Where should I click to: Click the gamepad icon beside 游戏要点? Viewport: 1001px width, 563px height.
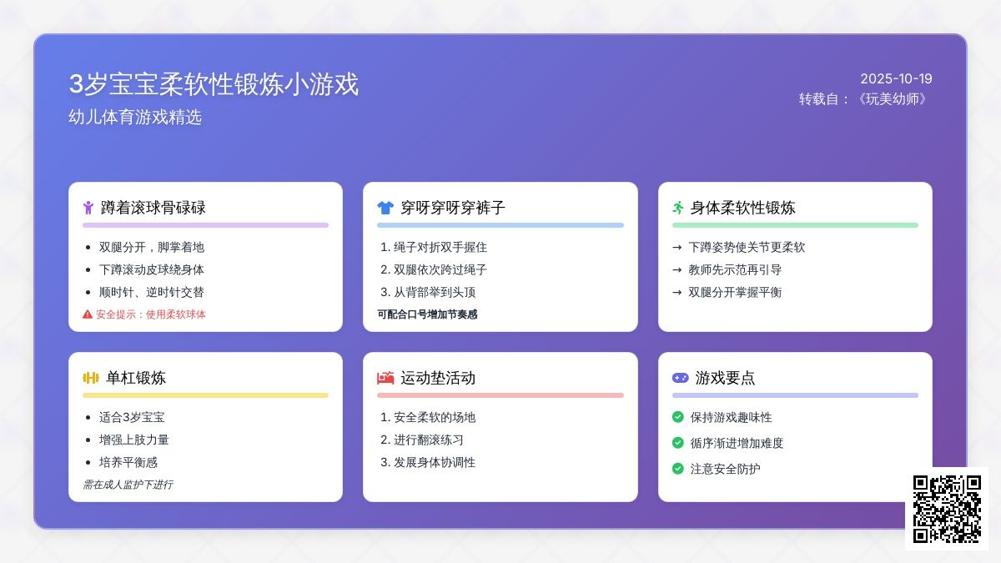(680, 378)
